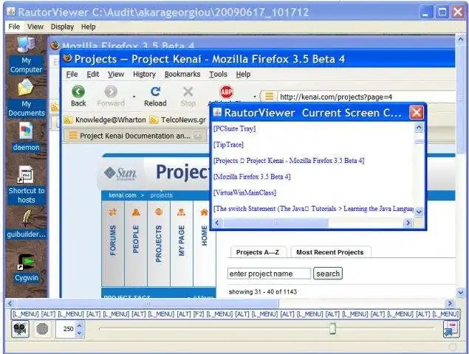469x354 pixels.
Task: Click projects breadcrumb link
Action: click(162, 195)
